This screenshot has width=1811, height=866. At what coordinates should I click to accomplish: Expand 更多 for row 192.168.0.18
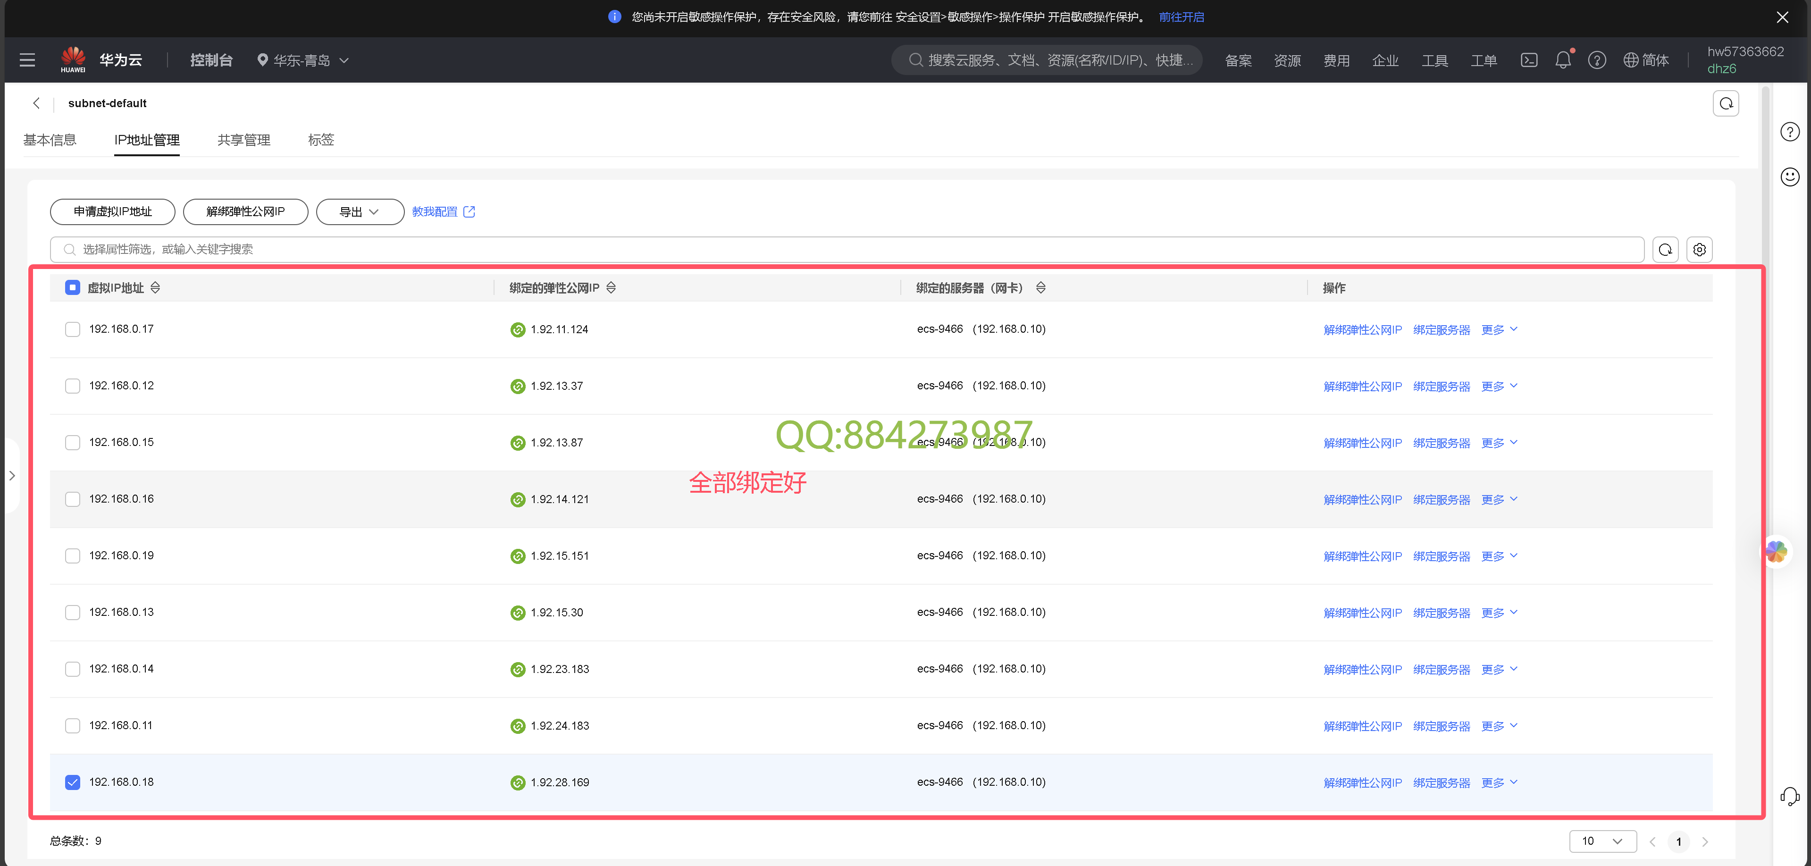(1500, 782)
